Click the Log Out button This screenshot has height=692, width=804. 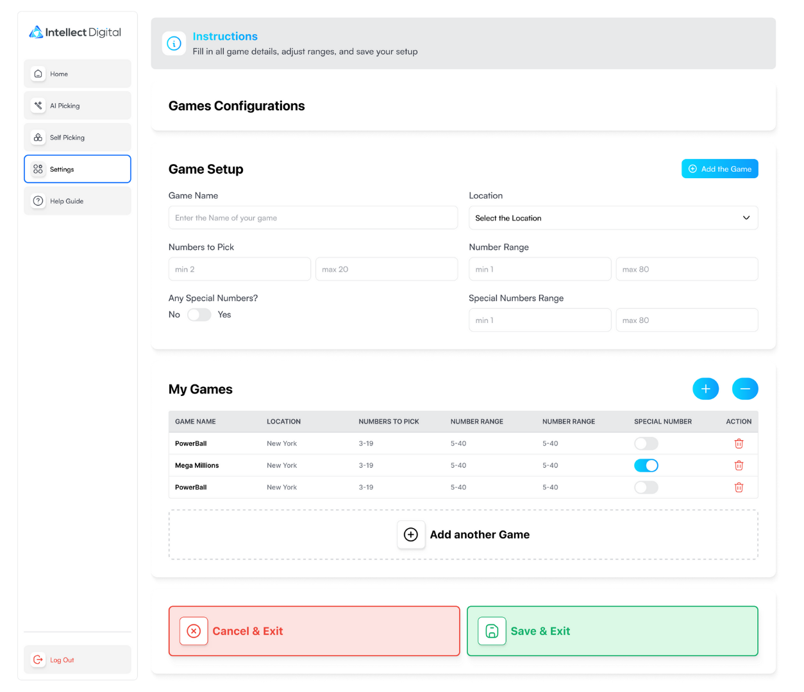tap(78, 660)
